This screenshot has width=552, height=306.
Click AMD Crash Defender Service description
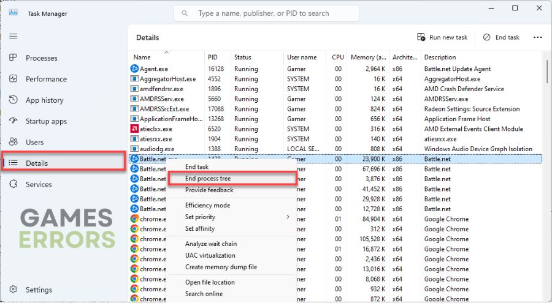464,89
